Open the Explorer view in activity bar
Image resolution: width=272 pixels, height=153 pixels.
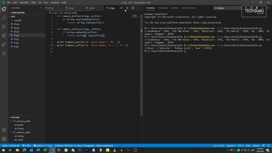point(4,9)
